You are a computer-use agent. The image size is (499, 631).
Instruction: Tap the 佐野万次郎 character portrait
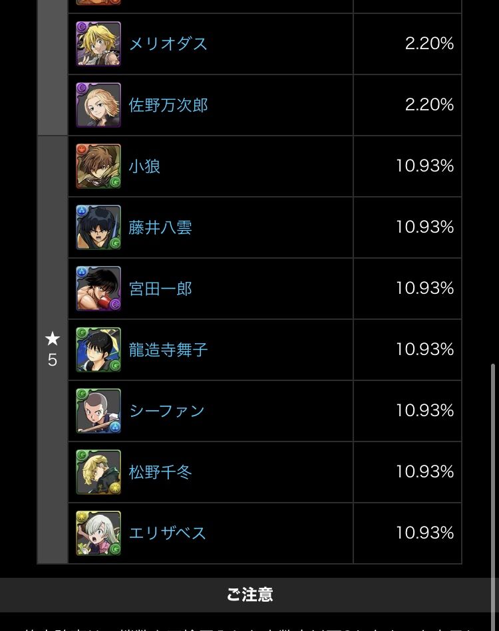point(98,104)
